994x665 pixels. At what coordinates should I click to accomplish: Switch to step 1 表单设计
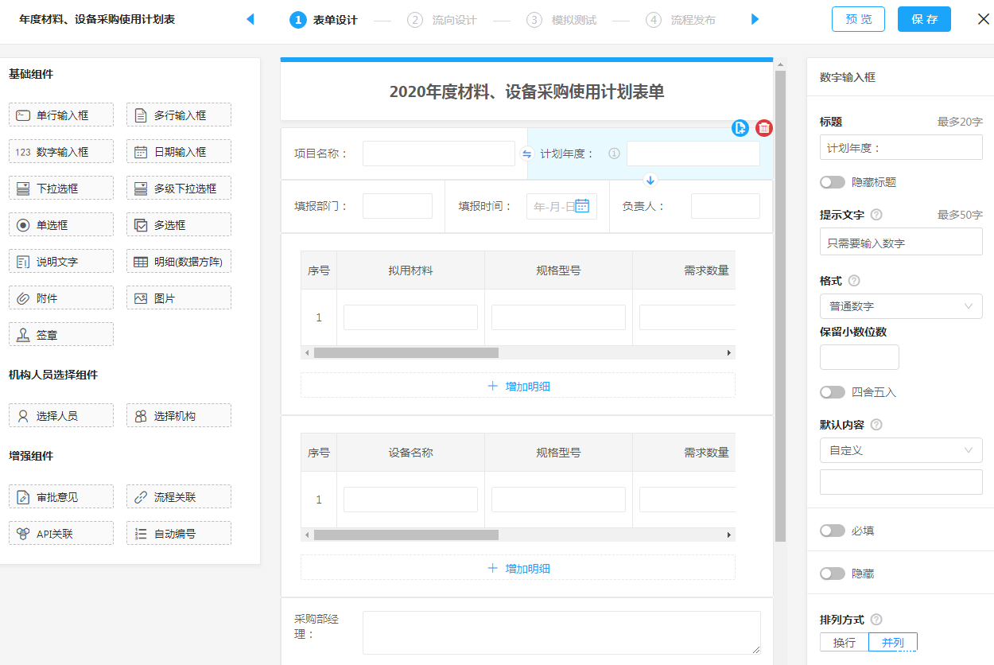324,20
